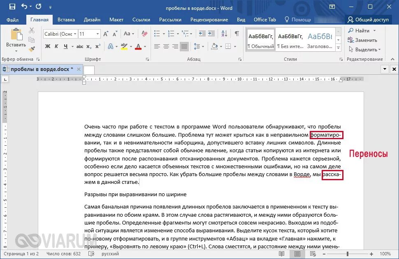Image resolution: width=399 pixels, height=259 pixels.
Task: Toggle underline Ч formatting
Action: click(66, 46)
